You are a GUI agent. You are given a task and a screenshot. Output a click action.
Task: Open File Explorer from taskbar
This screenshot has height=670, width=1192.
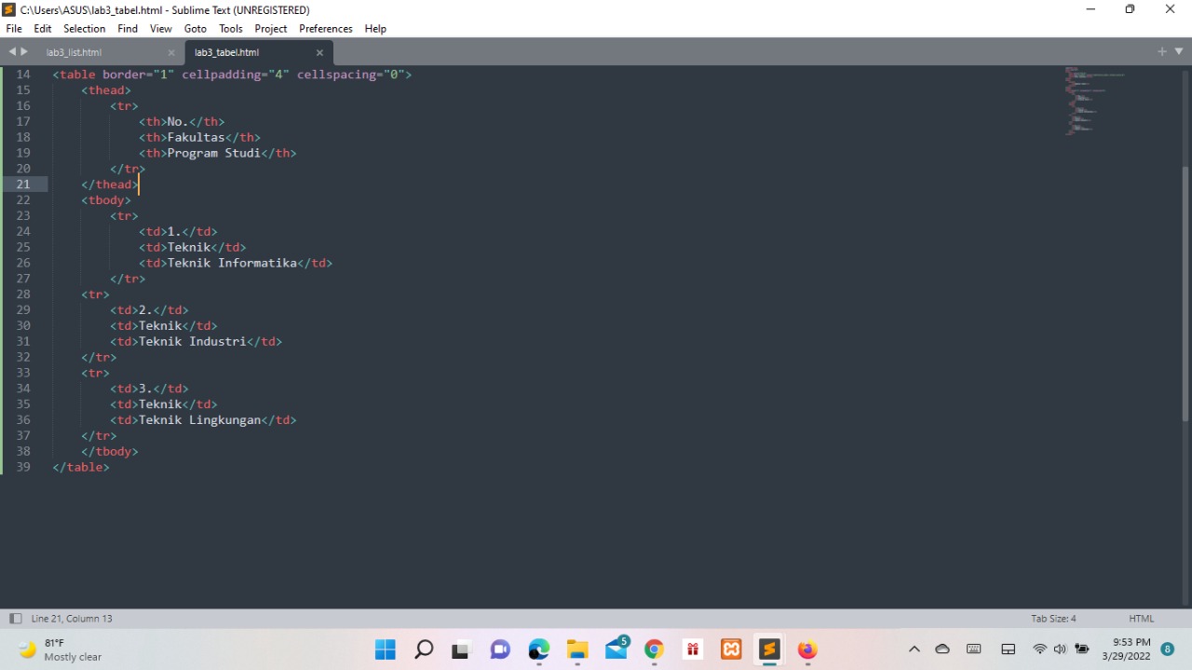(x=577, y=649)
